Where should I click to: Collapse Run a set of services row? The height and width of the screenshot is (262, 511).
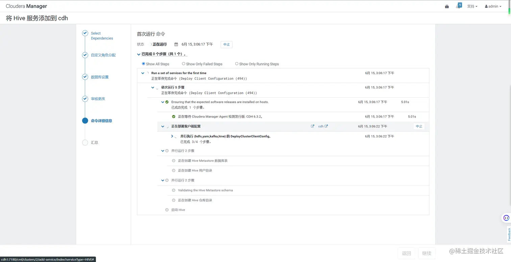pos(143,73)
